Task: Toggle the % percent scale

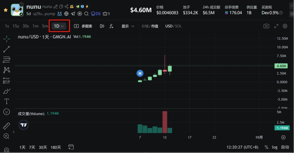Action: tap(266, 147)
